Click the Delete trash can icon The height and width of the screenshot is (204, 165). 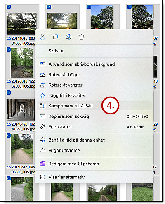tap(81, 37)
